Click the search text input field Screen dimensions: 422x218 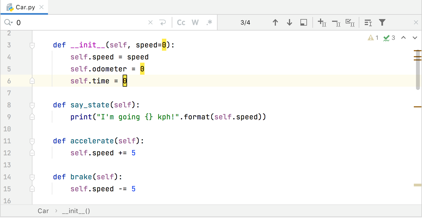(x=82, y=22)
